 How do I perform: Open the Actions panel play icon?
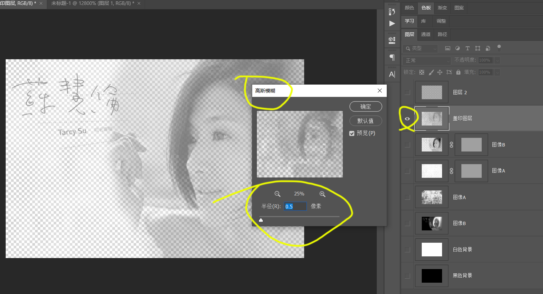pyautogui.click(x=392, y=23)
